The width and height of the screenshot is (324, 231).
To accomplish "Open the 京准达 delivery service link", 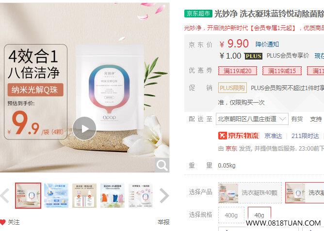I will (x=273, y=136).
